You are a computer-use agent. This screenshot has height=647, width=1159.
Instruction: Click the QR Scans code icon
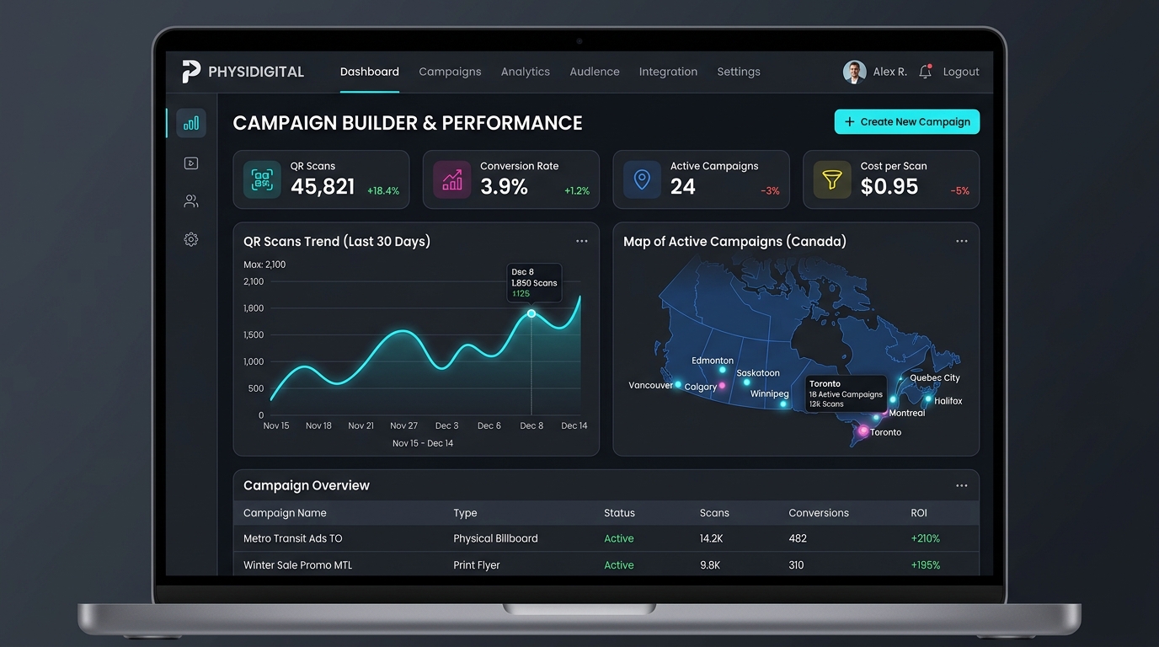click(262, 179)
